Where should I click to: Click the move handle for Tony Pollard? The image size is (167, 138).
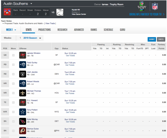[13, 112]
